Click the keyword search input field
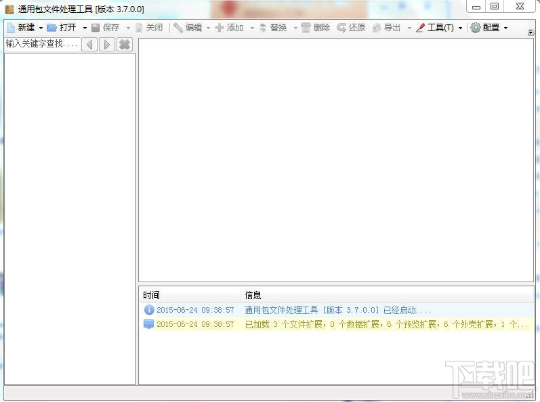This screenshot has height=402, width=540. click(43, 44)
